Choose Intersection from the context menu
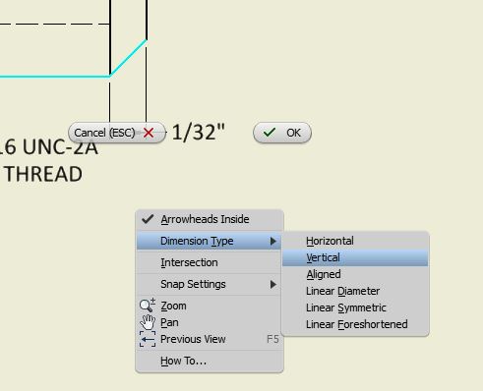 (210, 262)
